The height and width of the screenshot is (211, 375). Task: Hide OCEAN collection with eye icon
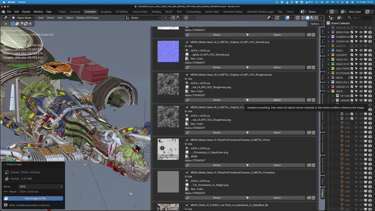pyautogui.click(x=361, y=41)
